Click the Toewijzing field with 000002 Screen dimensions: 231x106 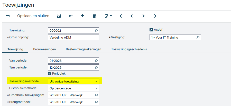[x=73, y=30]
